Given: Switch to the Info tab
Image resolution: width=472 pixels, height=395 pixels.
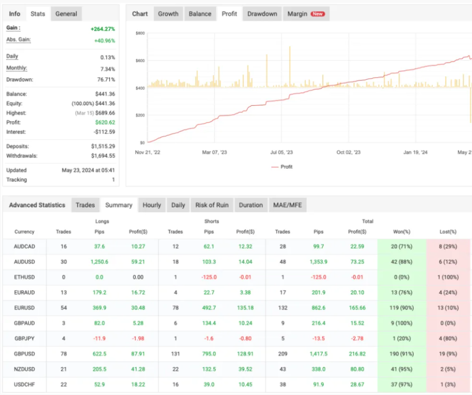Looking at the screenshot, I should point(15,14).
